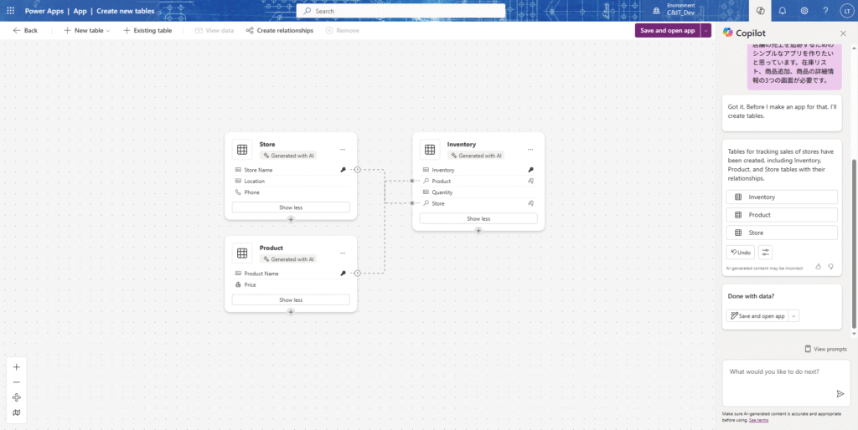Click the help question mark icon
Viewport: 858px width, 430px height.
(825, 11)
